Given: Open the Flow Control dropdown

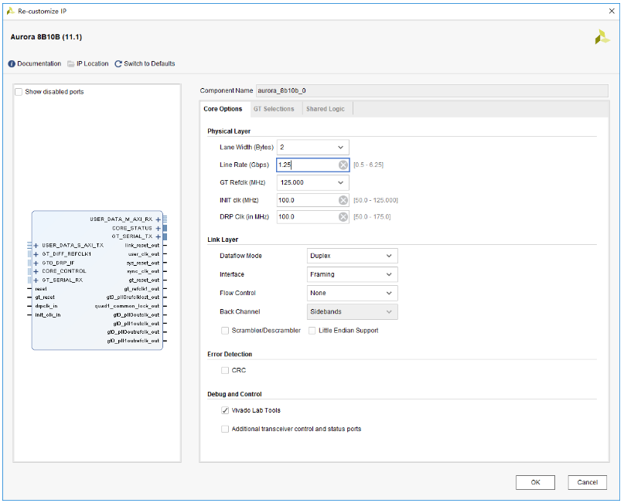Looking at the screenshot, I should click(x=352, y=293).
